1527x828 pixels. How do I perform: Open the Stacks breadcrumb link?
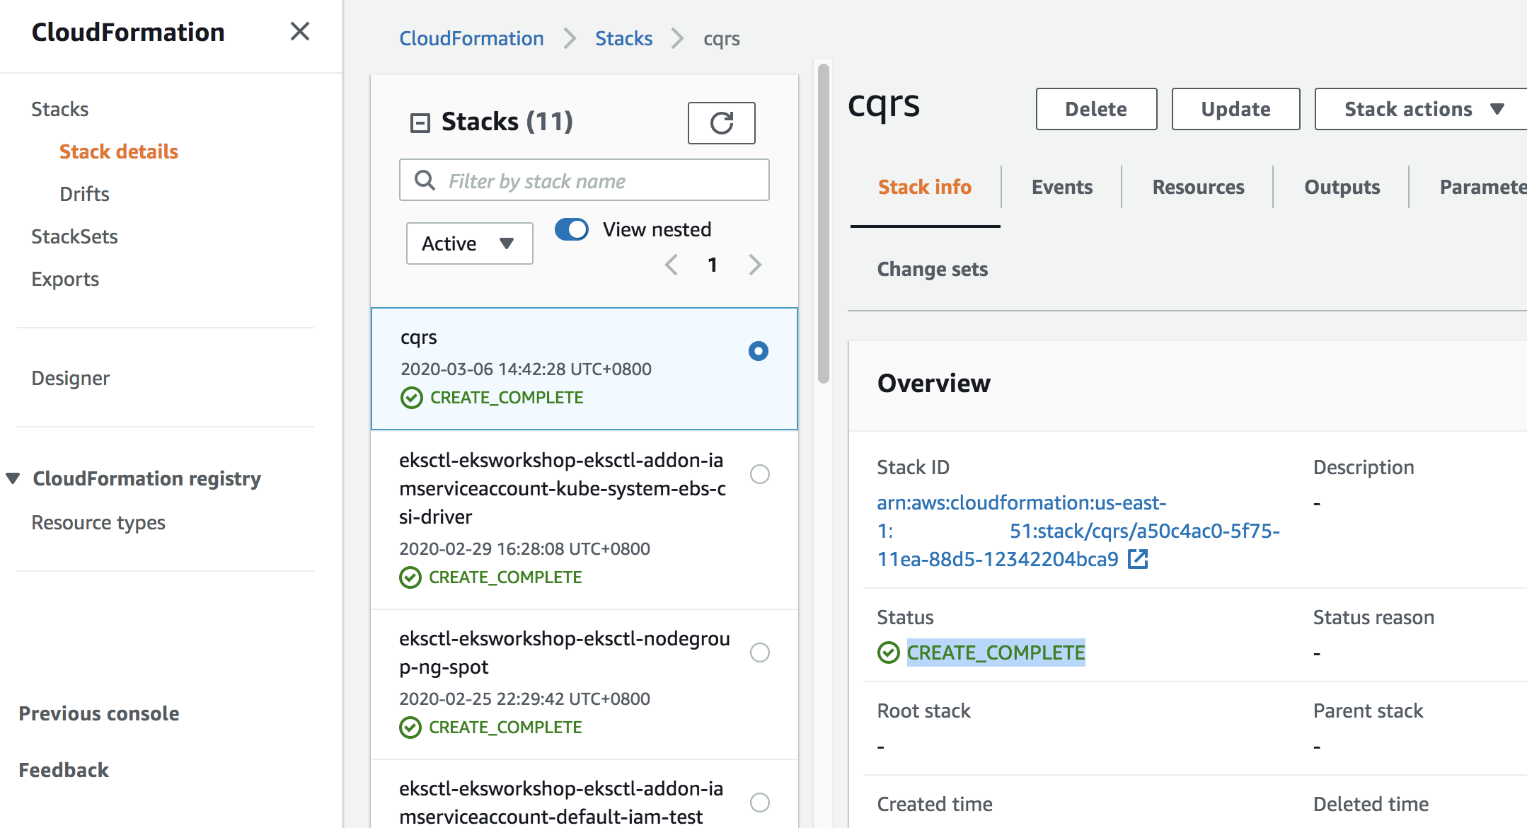tap(623, 38)
